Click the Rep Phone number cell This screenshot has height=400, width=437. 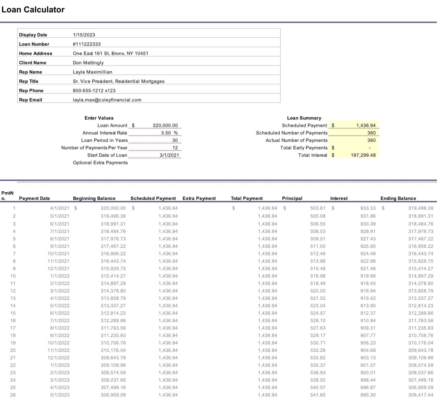[x=94, y=90]
